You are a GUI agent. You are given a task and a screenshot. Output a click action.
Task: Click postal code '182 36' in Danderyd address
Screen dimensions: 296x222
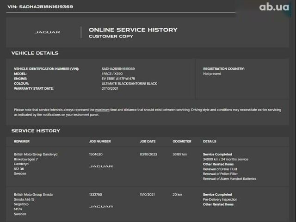pos(19,169)
